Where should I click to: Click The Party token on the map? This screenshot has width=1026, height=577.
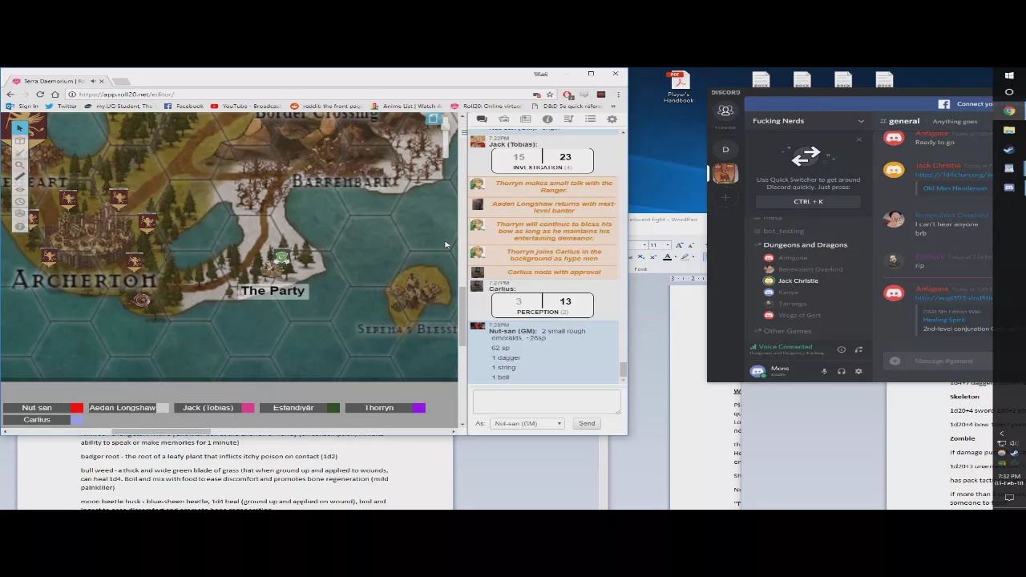[x=281, y=259]
